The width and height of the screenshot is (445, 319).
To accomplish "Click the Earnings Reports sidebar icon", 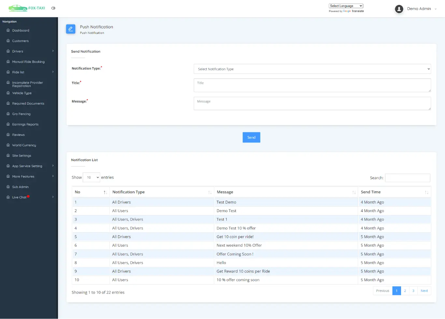I will pos(8,124).
